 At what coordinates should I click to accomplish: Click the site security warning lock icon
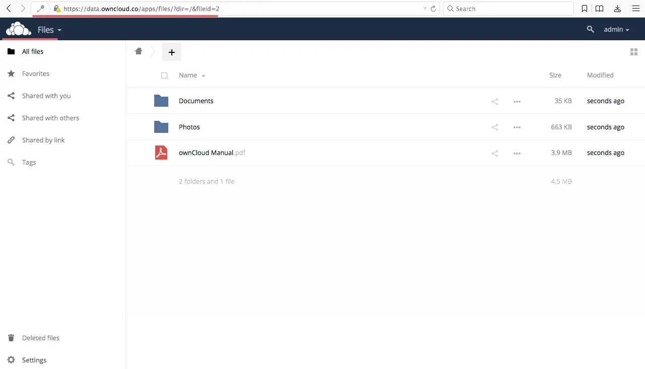pos(57,9)
